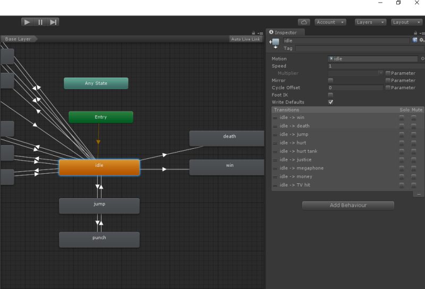425x289 pixels.
Task: Select the idle -> megaphone transition
Action: (x=348, y=168)
